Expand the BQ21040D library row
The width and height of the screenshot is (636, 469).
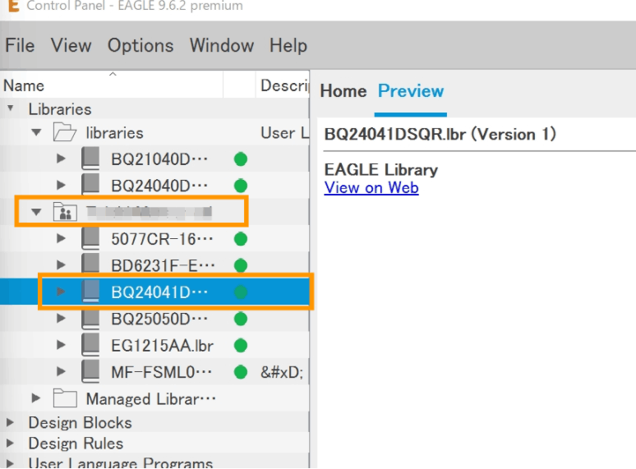coord(61,159)
